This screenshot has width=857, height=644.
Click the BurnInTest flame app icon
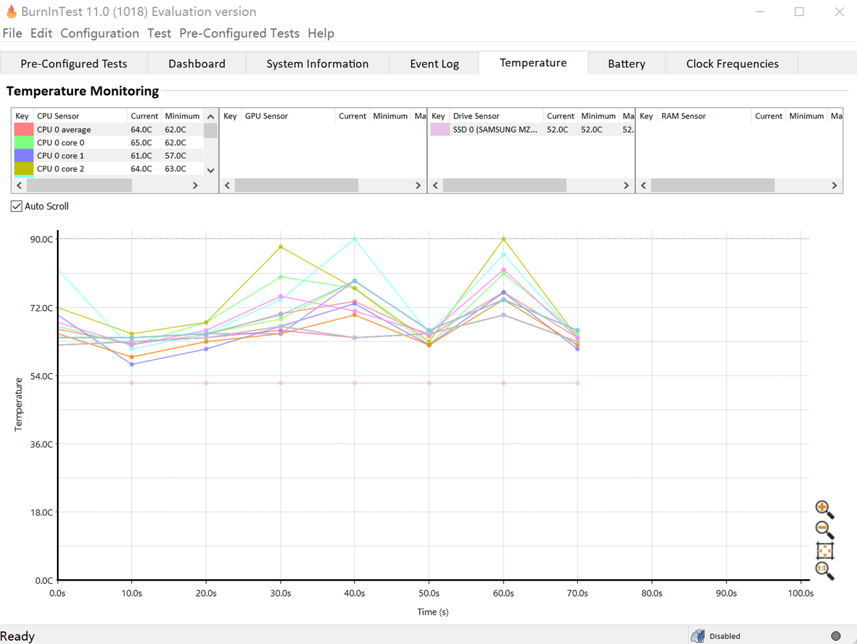(11, 11)
